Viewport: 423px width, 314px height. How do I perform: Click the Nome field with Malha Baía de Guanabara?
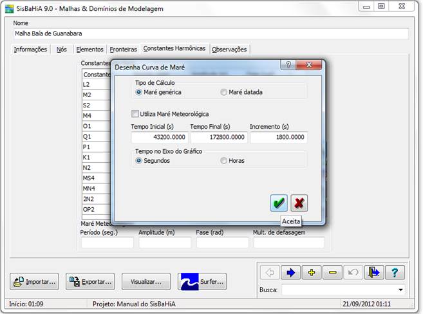[x=211, y=33]
